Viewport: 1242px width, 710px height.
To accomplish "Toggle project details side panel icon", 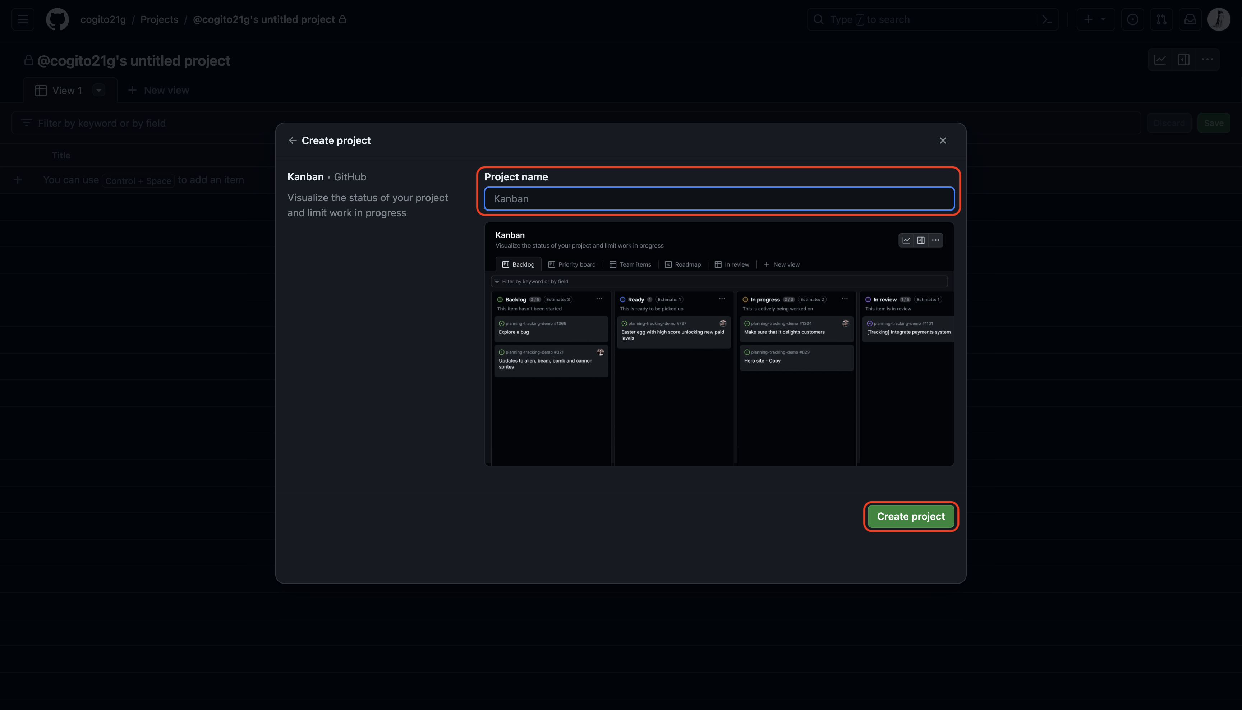I will coord(1183,60).
